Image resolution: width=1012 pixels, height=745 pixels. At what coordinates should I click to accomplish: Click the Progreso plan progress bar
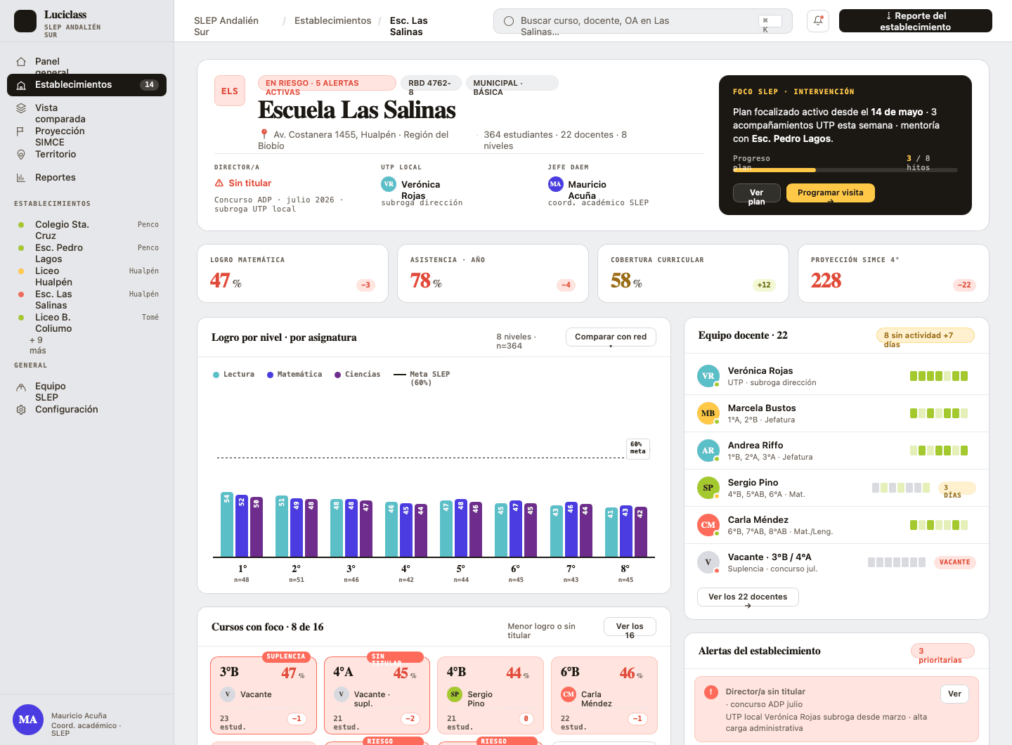pyautogui.click(x=845, y=170)
